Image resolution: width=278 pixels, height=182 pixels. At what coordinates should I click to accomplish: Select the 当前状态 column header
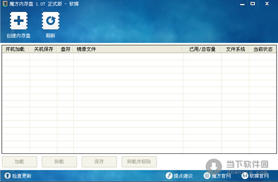(x=262, y=49)
